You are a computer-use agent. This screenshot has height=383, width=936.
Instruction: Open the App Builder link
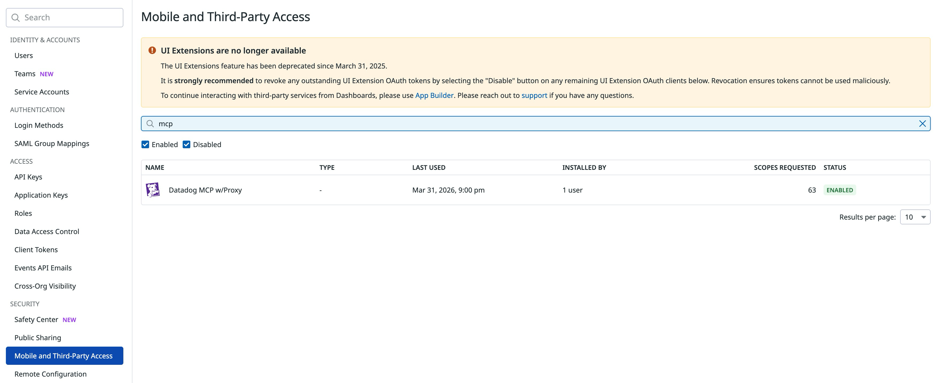[435, 95]
